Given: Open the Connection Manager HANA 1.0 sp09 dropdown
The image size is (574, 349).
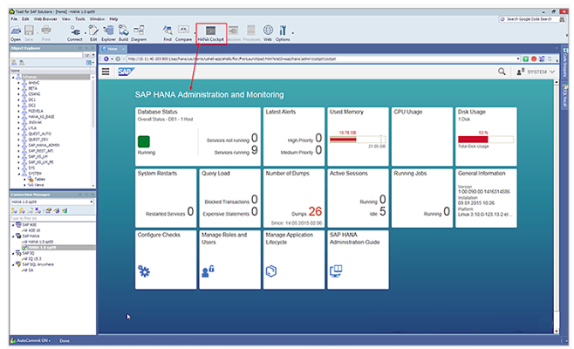Looking at the screenshot, I should click(92, 202).
